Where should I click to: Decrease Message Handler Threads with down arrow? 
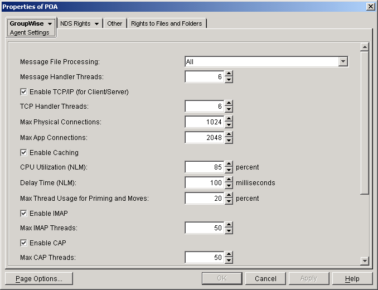click(x=229, y=80)
